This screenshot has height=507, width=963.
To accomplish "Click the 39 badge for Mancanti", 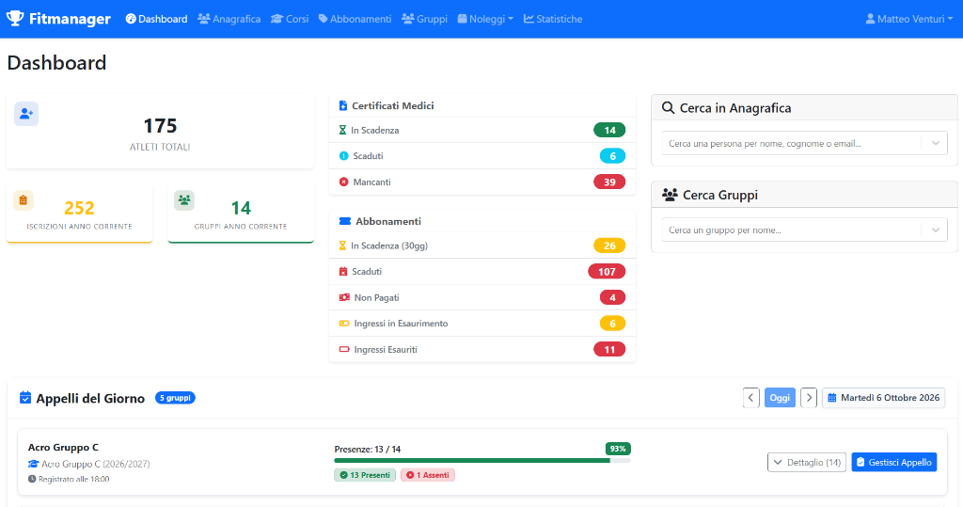I will [x=609, y=182].
